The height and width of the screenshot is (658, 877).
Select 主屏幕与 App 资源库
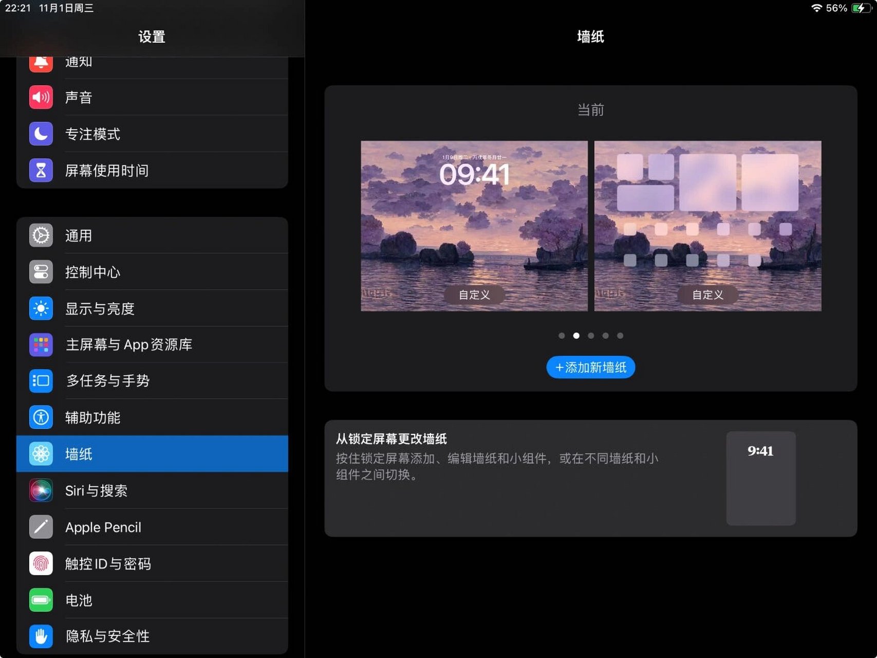(x=152, y=344)
